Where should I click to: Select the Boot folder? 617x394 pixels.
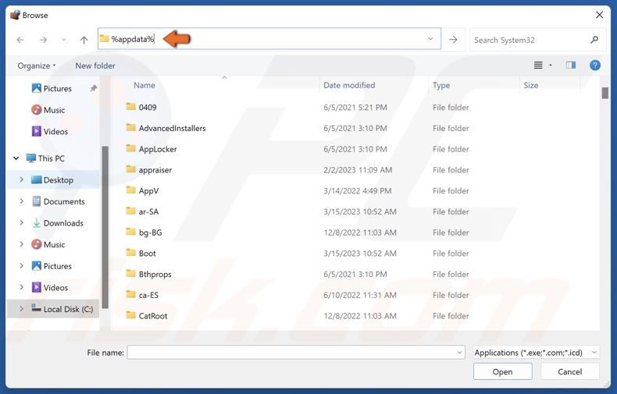tap(141, 253)
